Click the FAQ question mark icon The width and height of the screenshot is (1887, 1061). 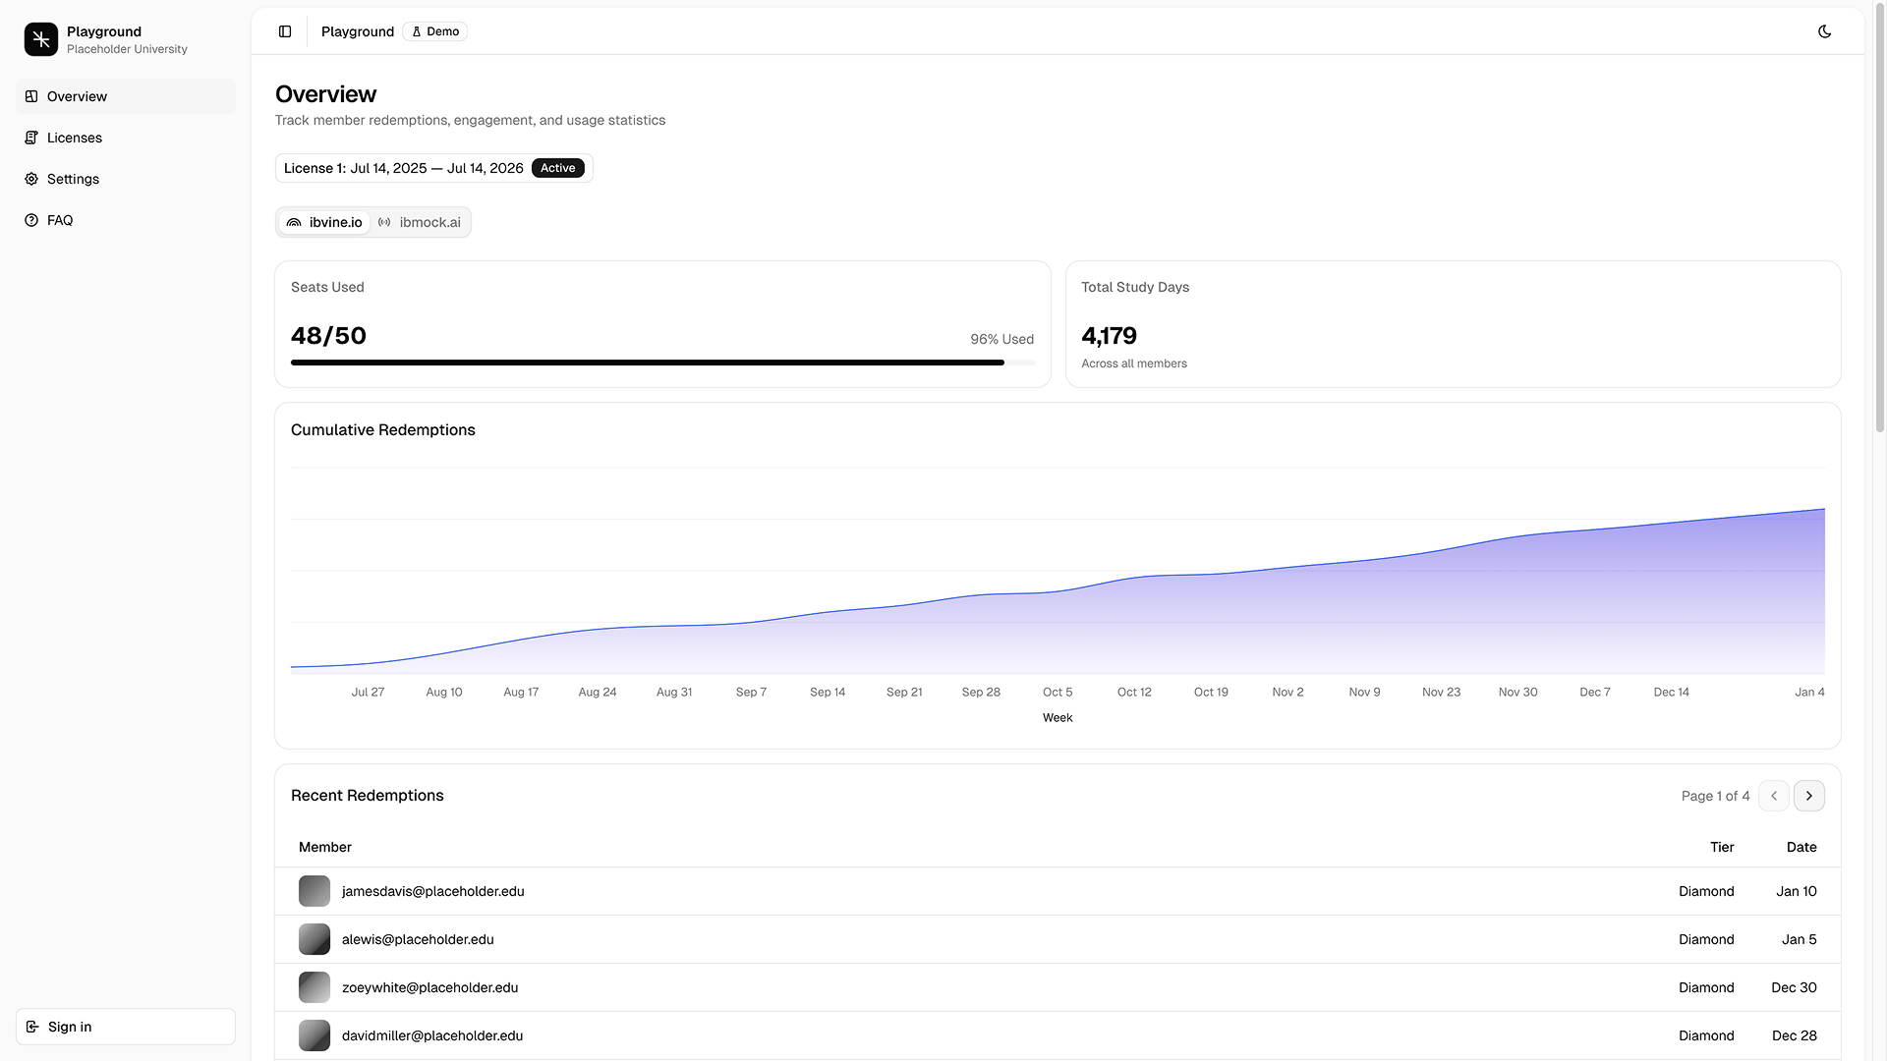tap(31, 220)
